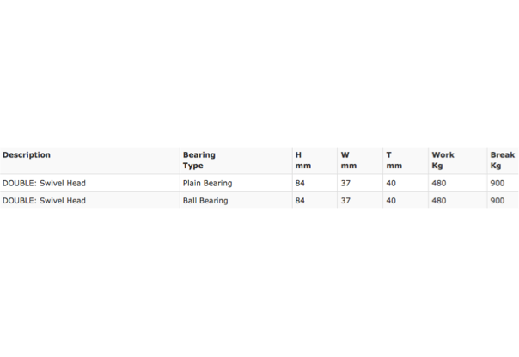This screenshot has width=519, height=357.
Task: Click the 480 work load in Plain Bearing row
Action: coord(439,183)
